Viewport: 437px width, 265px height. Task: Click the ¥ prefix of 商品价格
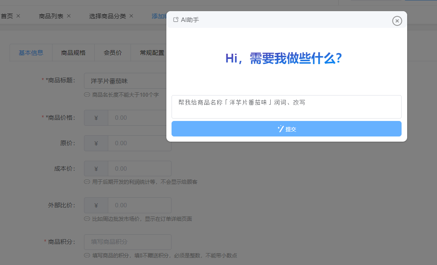click(x=96, y=118)
